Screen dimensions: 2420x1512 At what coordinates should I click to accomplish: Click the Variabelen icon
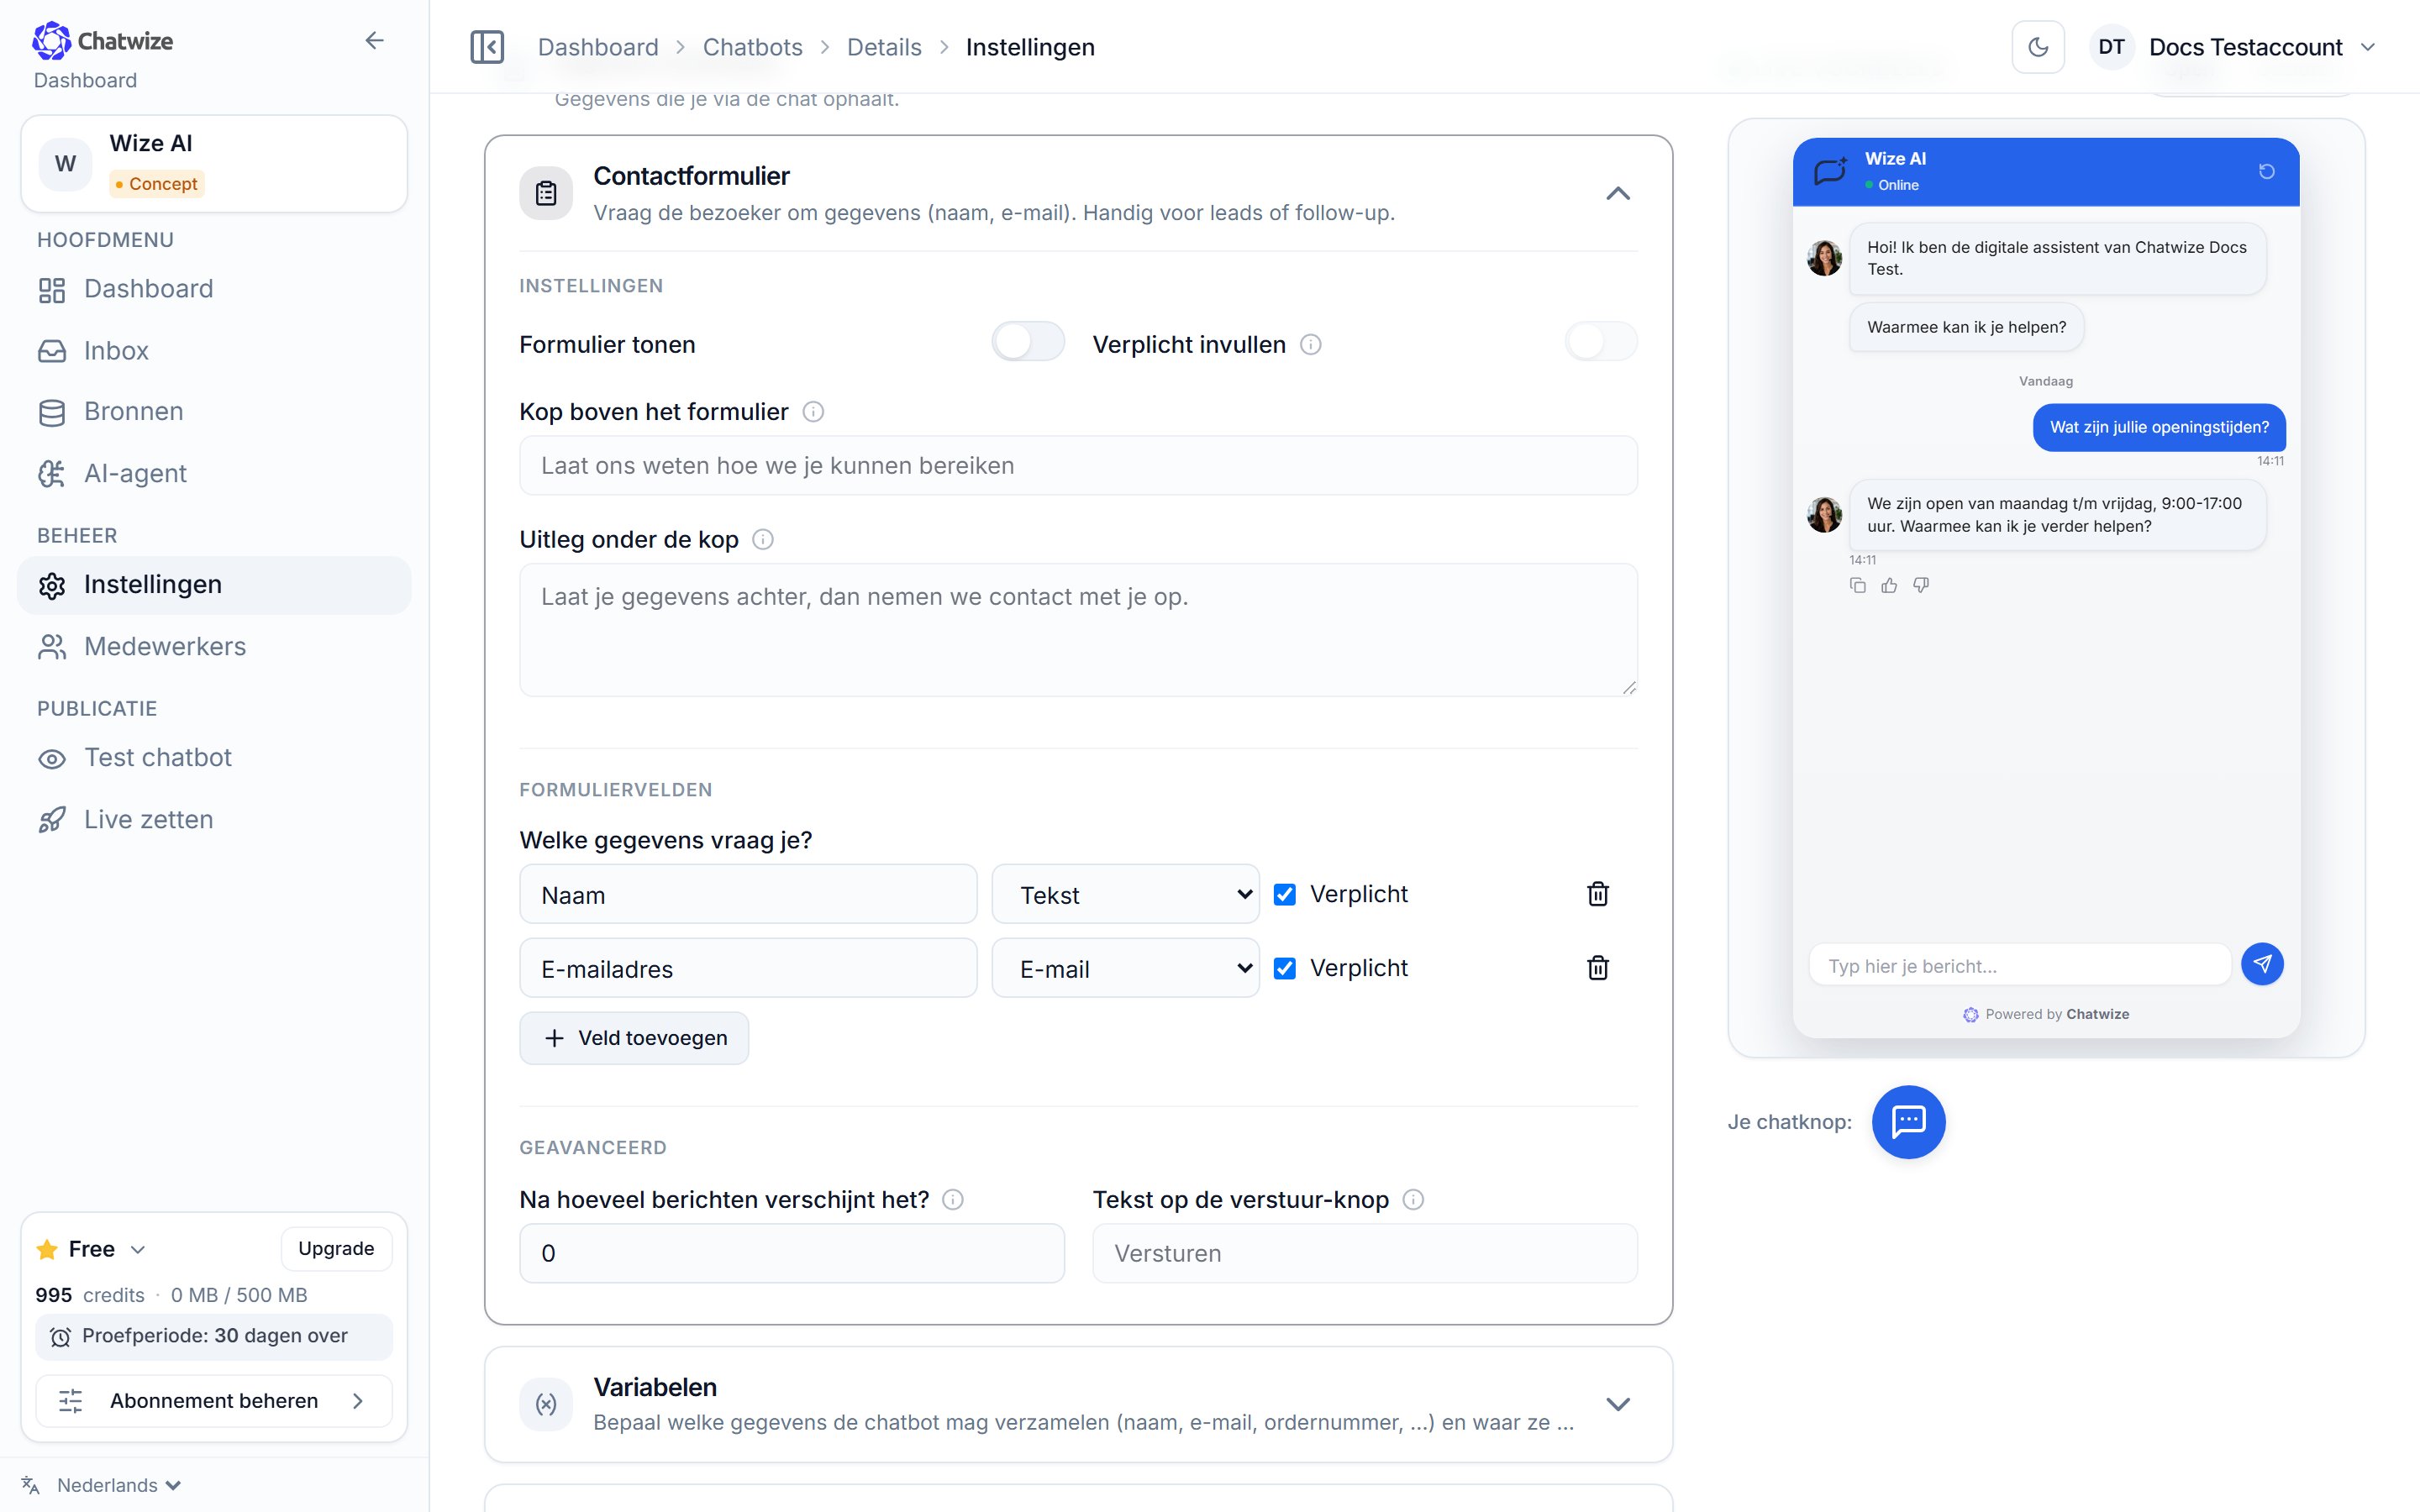tap(546, 1404)
